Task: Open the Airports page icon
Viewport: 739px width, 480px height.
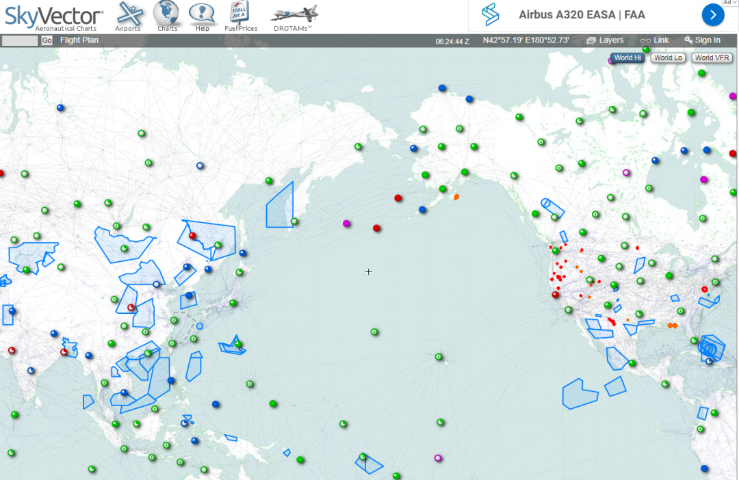Action: pos(128,13)
